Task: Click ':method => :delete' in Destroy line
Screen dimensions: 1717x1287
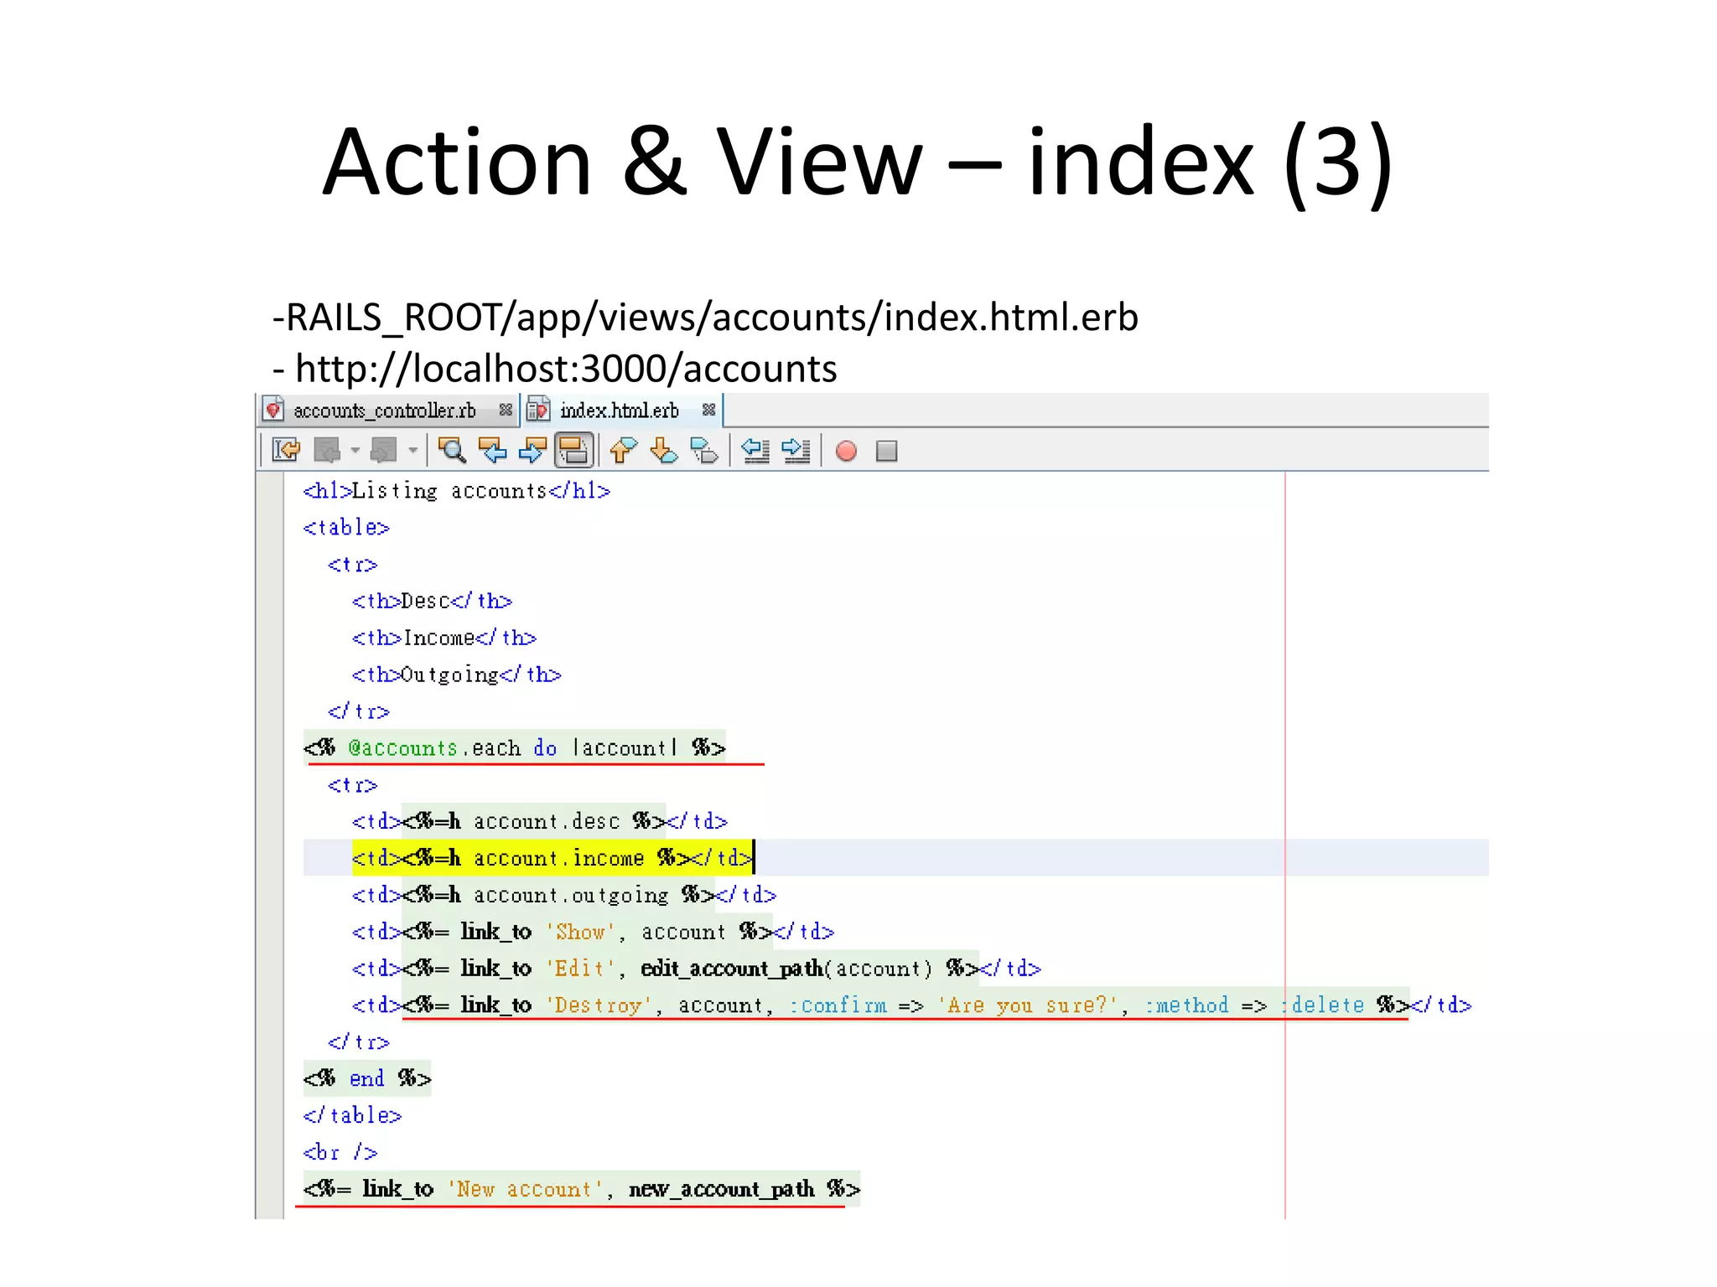Action: click(x=1255, y=1005)
